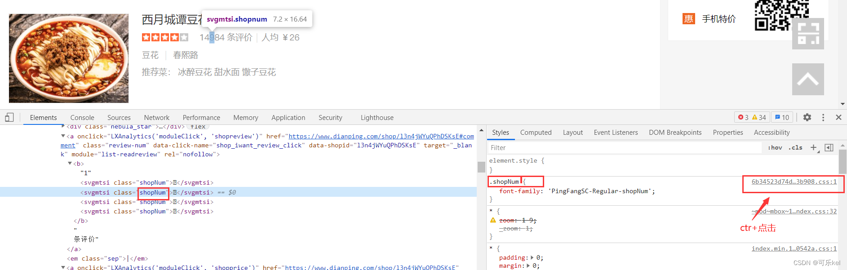847x270 pixels.
Task: Click the 春熙路 location link
Action: [x=186, y=55]
